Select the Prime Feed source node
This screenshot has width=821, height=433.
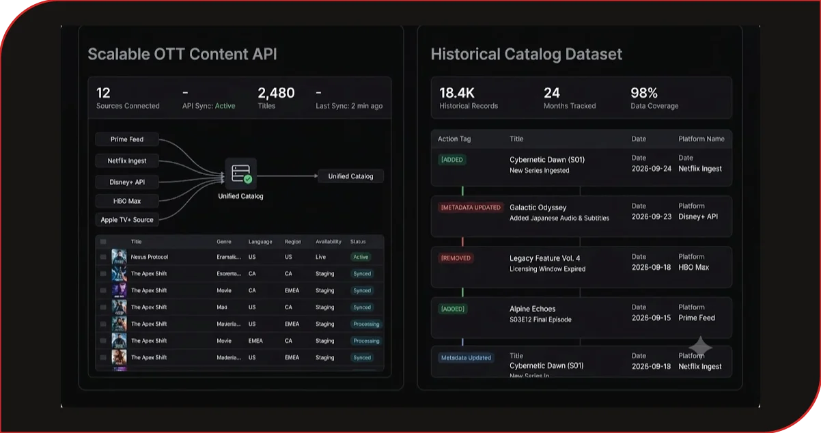127,139
